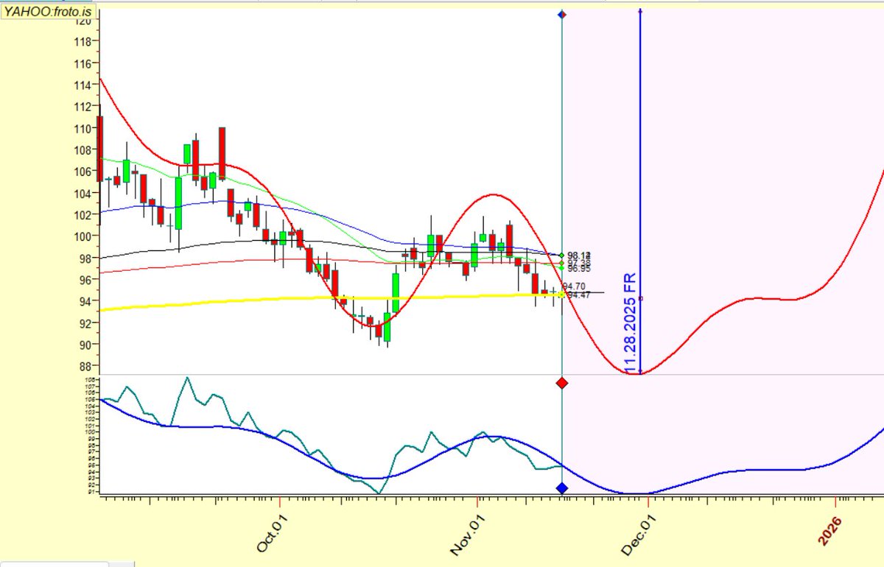Click the red diamond marker on indicator panel
The image size is (884, 567).
[562, 384]
